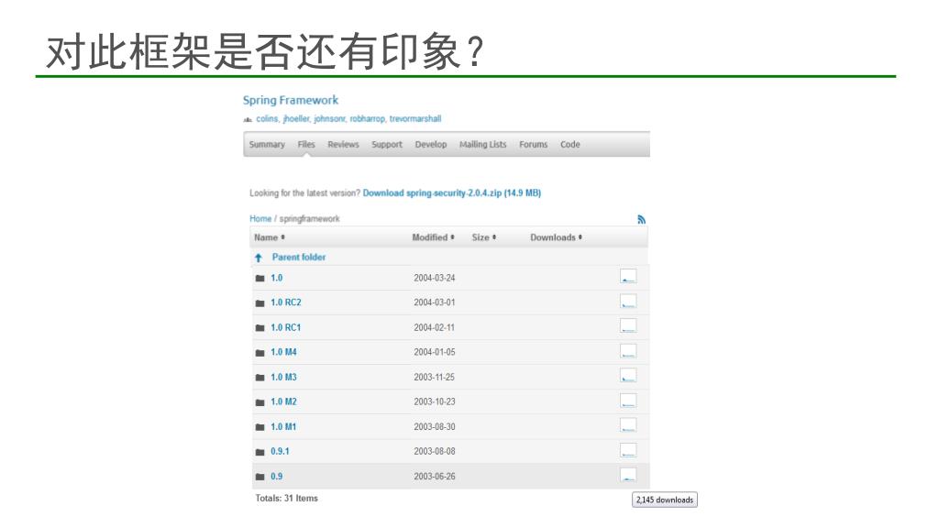Click the folder icon for 1.0 M2

point(260,402)
